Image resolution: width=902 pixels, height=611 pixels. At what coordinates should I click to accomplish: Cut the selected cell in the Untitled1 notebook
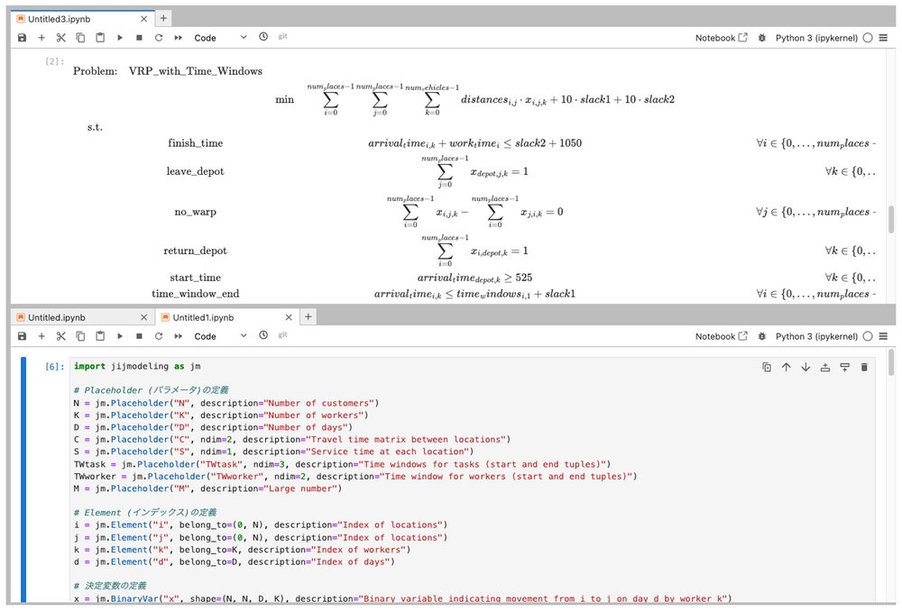[61, 336]
